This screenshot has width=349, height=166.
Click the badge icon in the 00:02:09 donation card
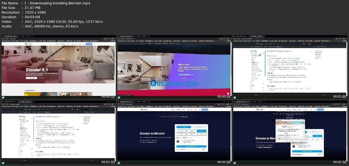(178, 141)
